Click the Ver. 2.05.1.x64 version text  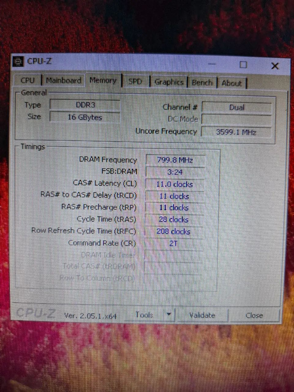(x=90, y=316)
